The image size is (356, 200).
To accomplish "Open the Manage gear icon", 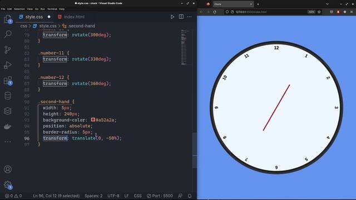I will coord(8,185).
